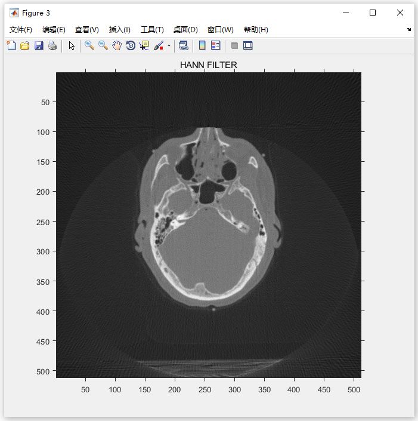Open the 查看(V) menu

click(x=87, y=29)
